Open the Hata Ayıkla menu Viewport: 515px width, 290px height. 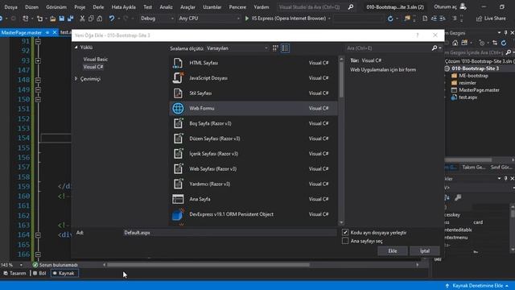123,7
